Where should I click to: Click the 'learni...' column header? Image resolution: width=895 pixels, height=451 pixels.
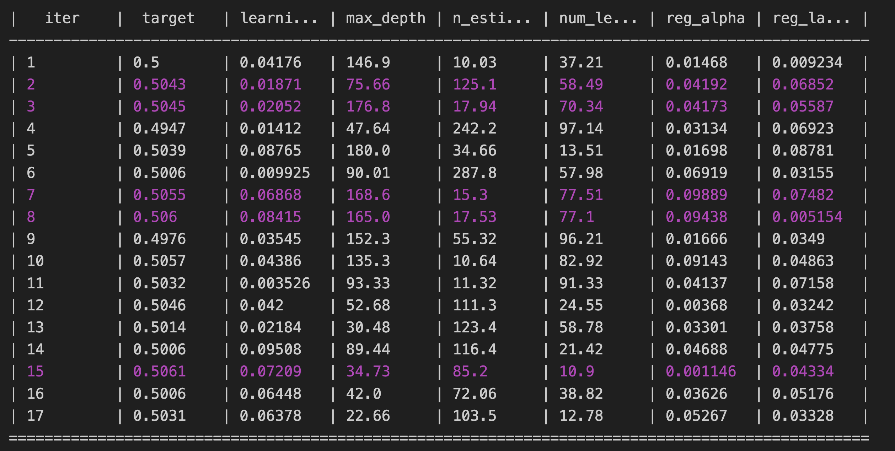[279, 18]
